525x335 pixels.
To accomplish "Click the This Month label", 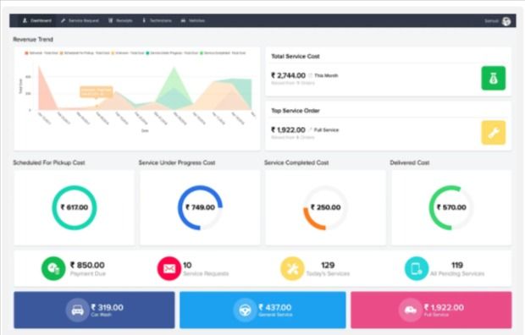I will (326, 75).
